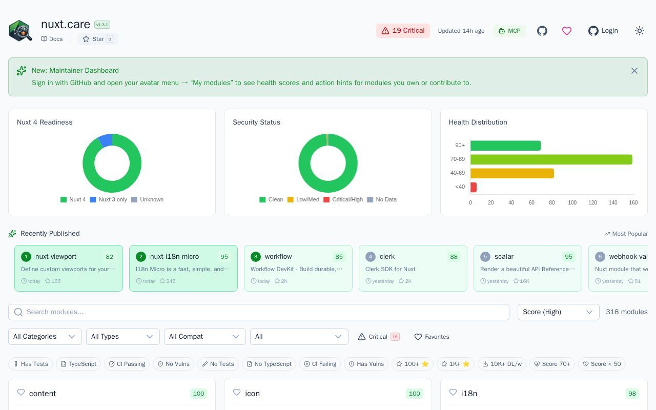Enable the 1K+ stars filter chip

[456, 364]
